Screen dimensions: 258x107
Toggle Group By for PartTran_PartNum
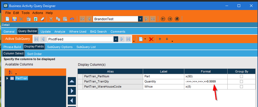coord(241,76)
